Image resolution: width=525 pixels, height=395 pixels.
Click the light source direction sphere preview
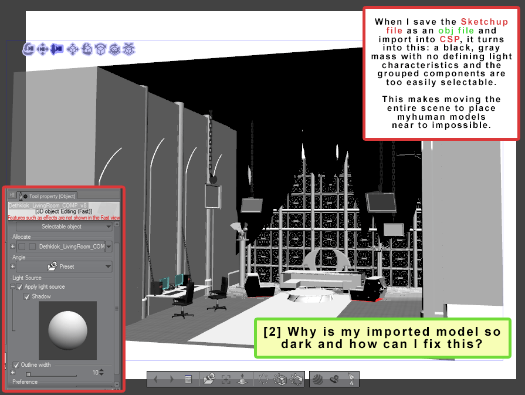67,330
